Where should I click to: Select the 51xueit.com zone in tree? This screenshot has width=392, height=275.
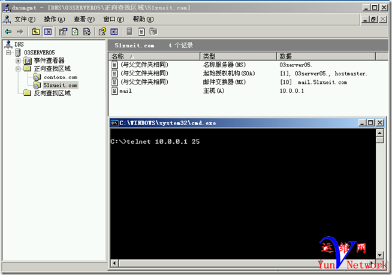coord(61,85)
